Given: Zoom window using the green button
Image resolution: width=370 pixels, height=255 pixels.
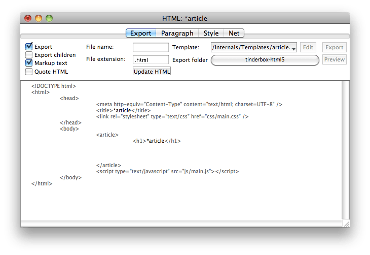Looking at the screenshot, I should coord(49,18).
